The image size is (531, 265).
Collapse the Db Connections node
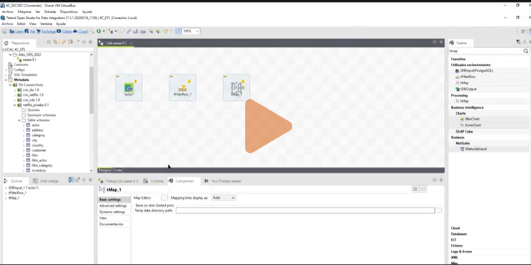coord(10,85)
